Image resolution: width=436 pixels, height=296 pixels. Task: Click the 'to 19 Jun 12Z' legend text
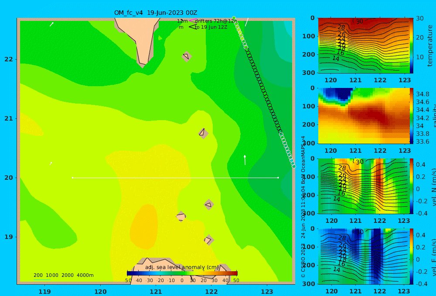(211, 27)
